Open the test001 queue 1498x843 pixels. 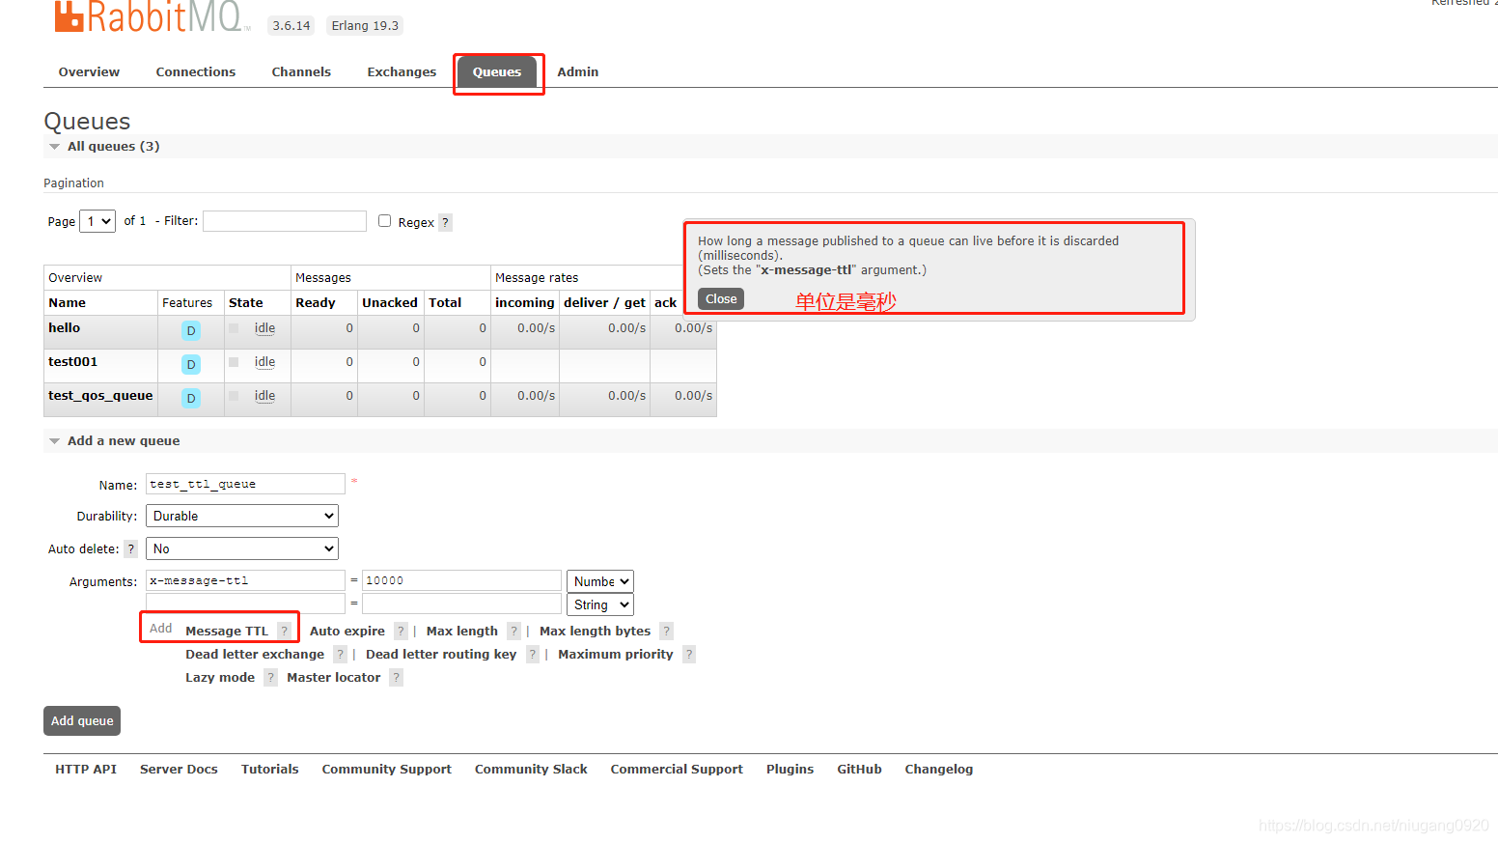point(73,362)
